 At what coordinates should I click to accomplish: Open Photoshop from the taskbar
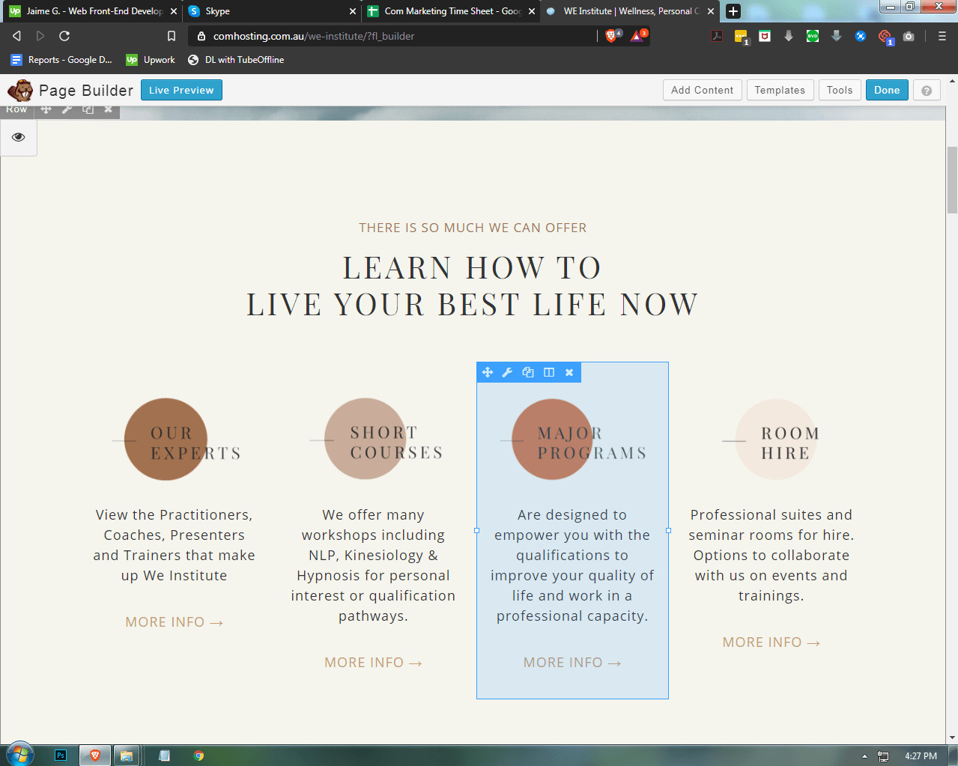coord(61,756)
